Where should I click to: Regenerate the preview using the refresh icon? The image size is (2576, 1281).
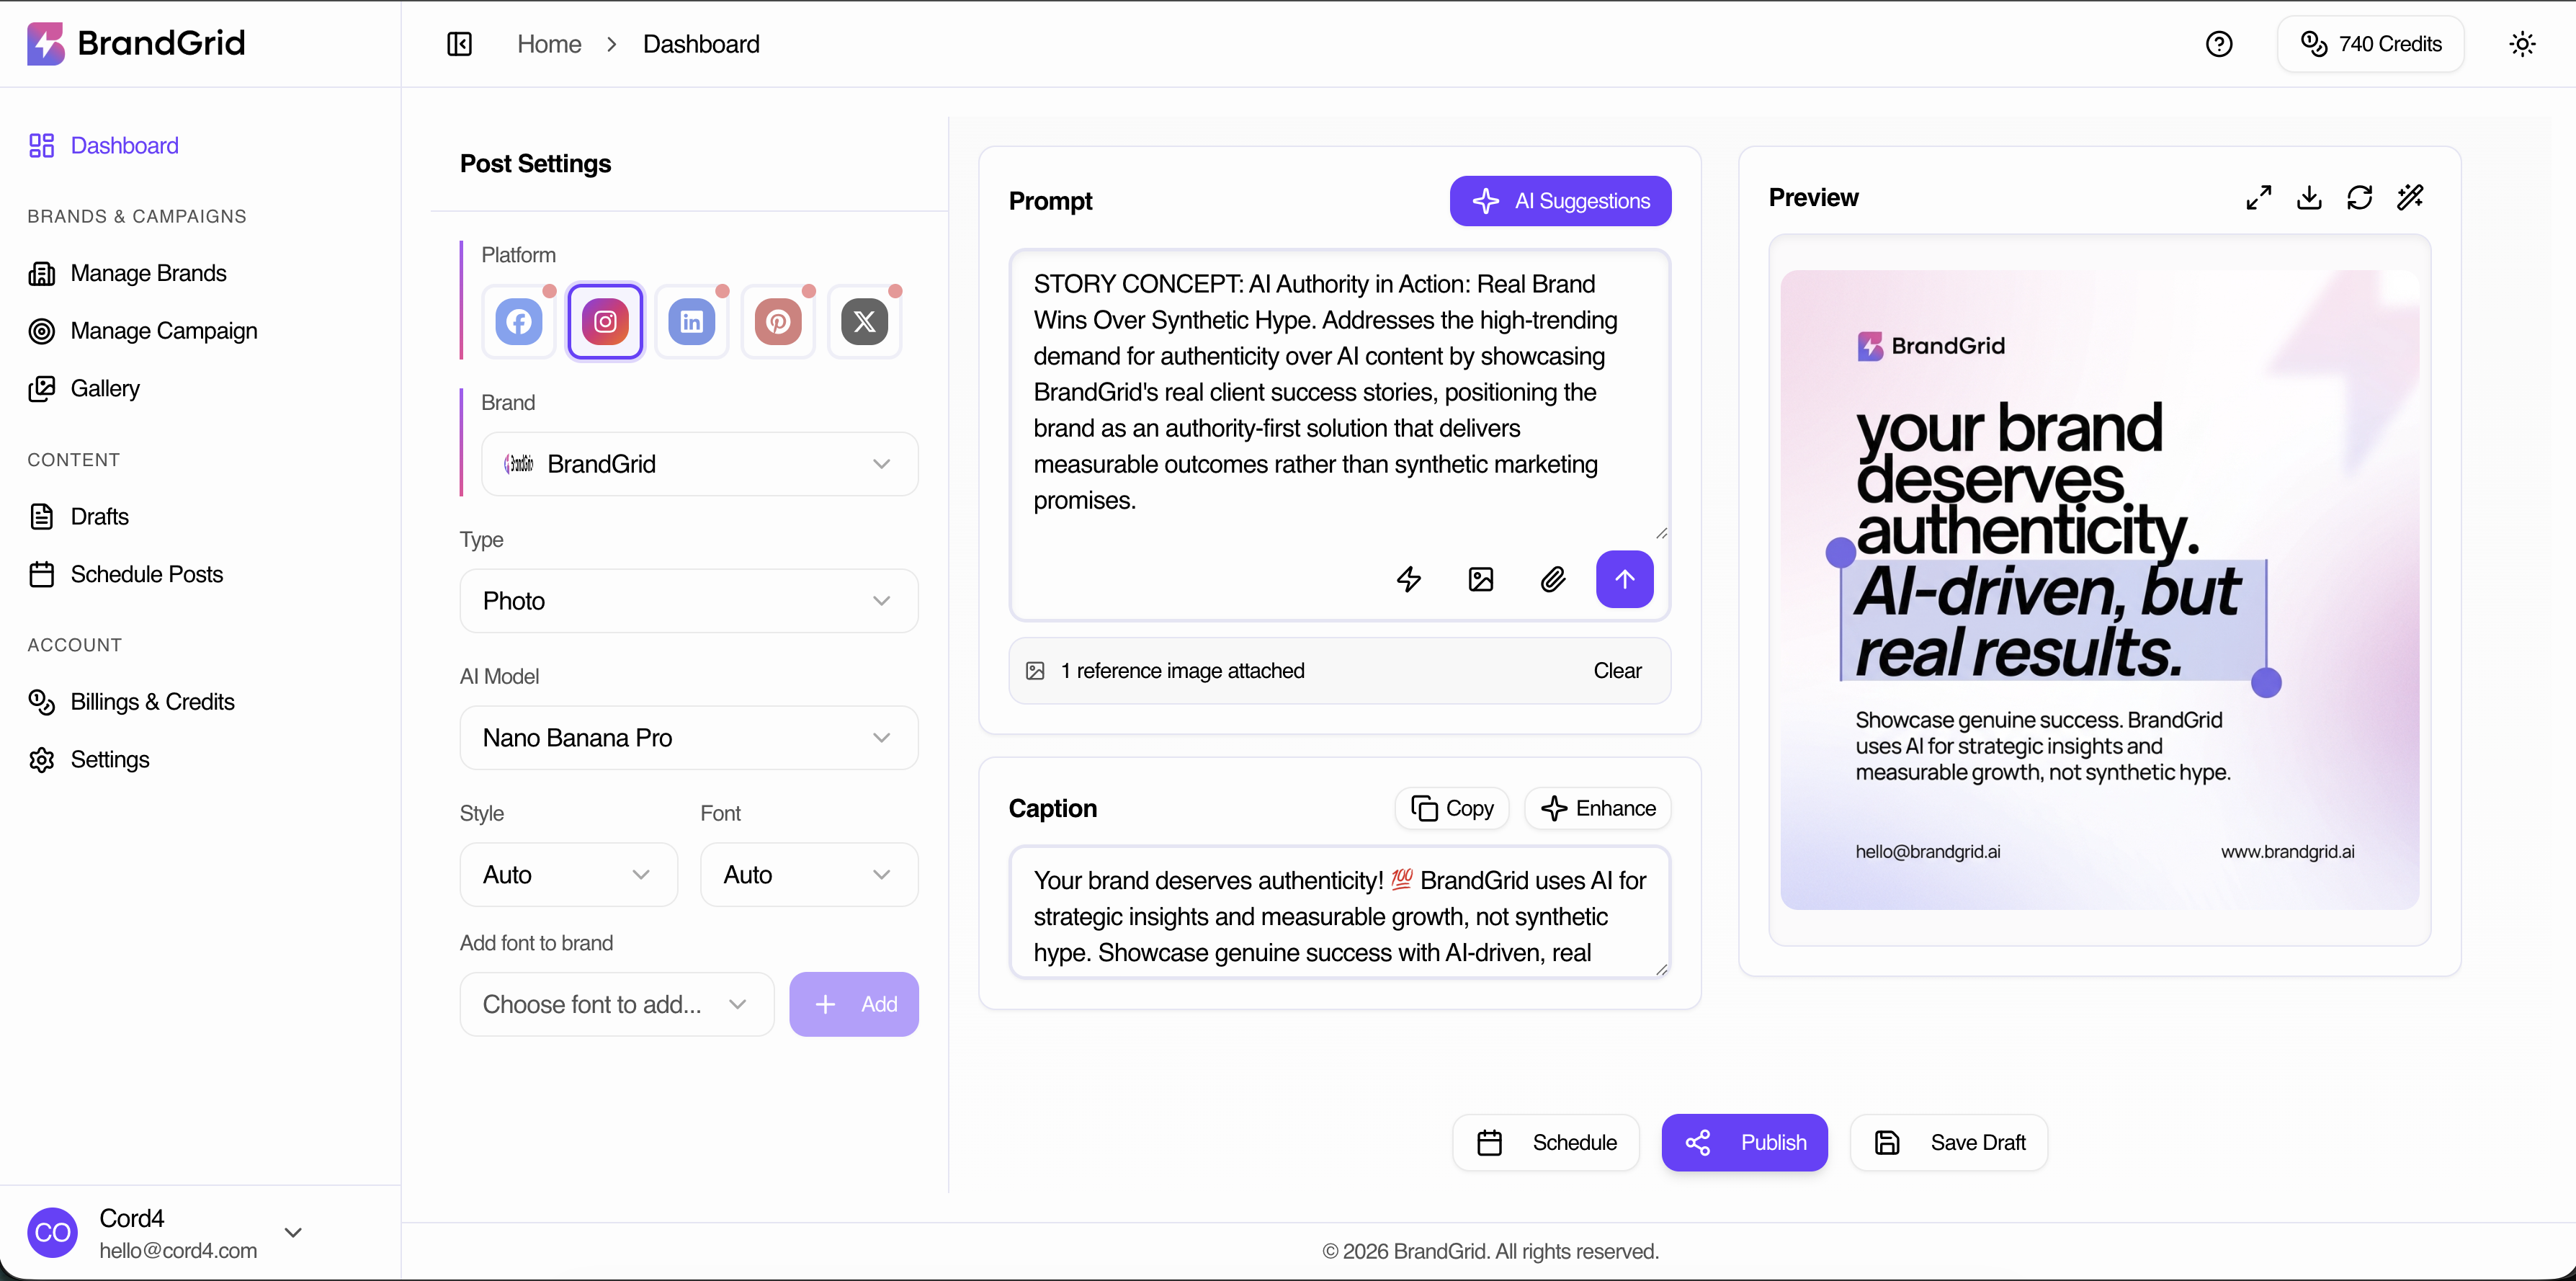tap(2360, 197)
